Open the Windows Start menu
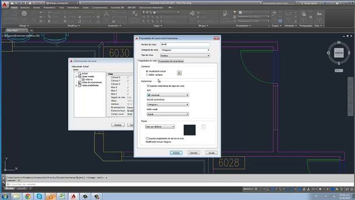 point(4,196)
